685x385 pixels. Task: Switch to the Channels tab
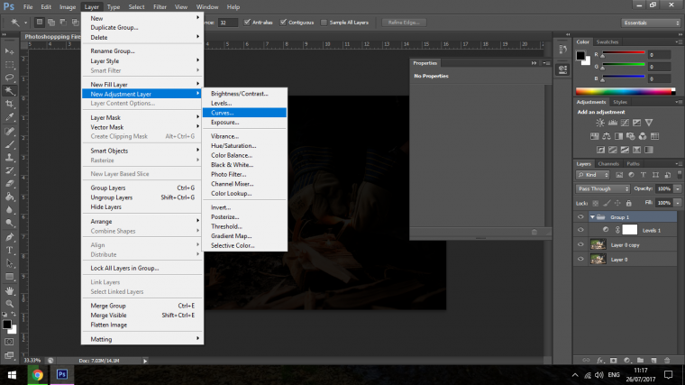click(608, 164)
